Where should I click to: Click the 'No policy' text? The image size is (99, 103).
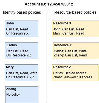click(x=13, y=95)
